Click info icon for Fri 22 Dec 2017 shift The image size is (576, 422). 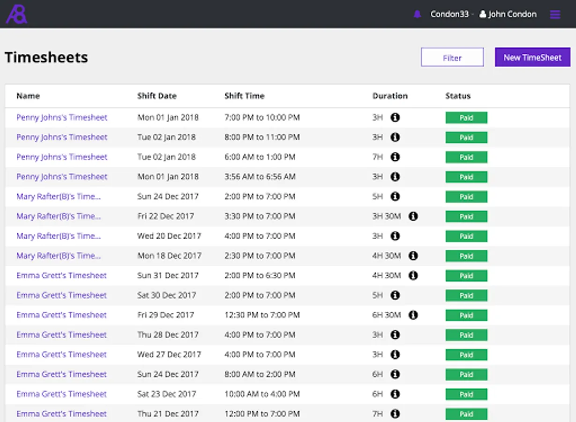click(413, 216)
